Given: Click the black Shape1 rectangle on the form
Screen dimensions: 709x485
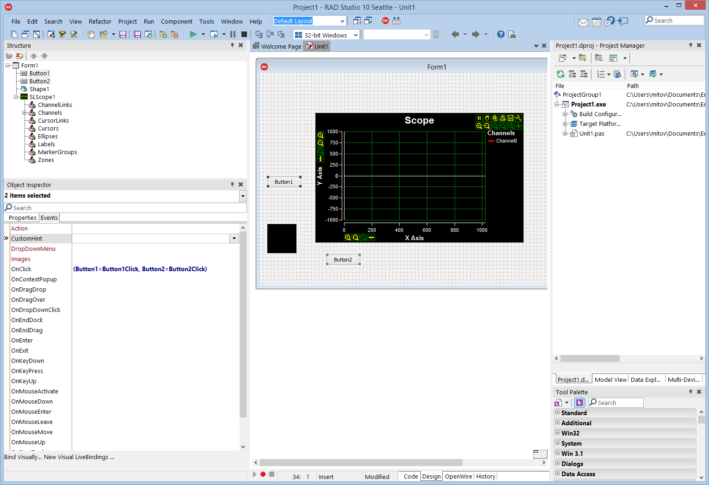Looking at the screenshot, I should tap(282, 238).
